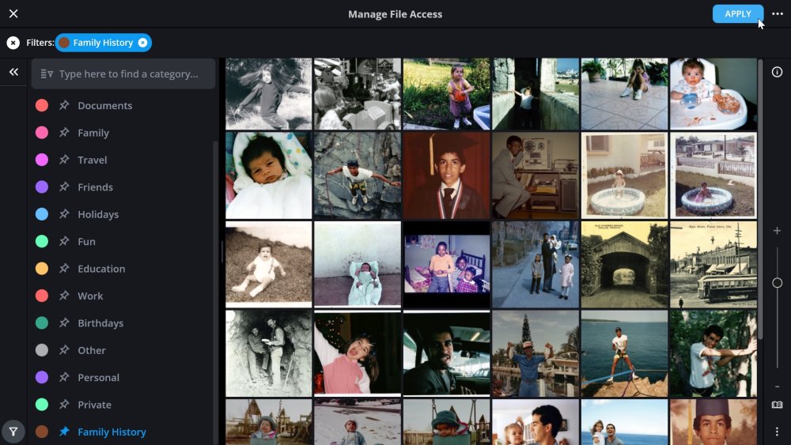Select the Birthdays category
Viewport: 791px width, 445px height.
click(x=100, y=323)
